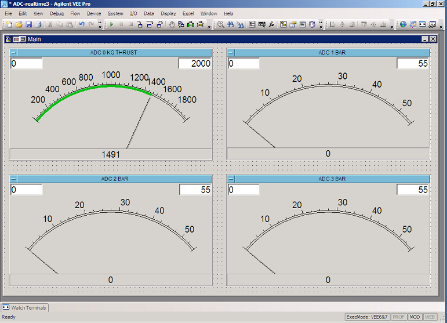Click ADC 0 maximum field showing 2000
This screenshot has height=323, width=447.
195,63
